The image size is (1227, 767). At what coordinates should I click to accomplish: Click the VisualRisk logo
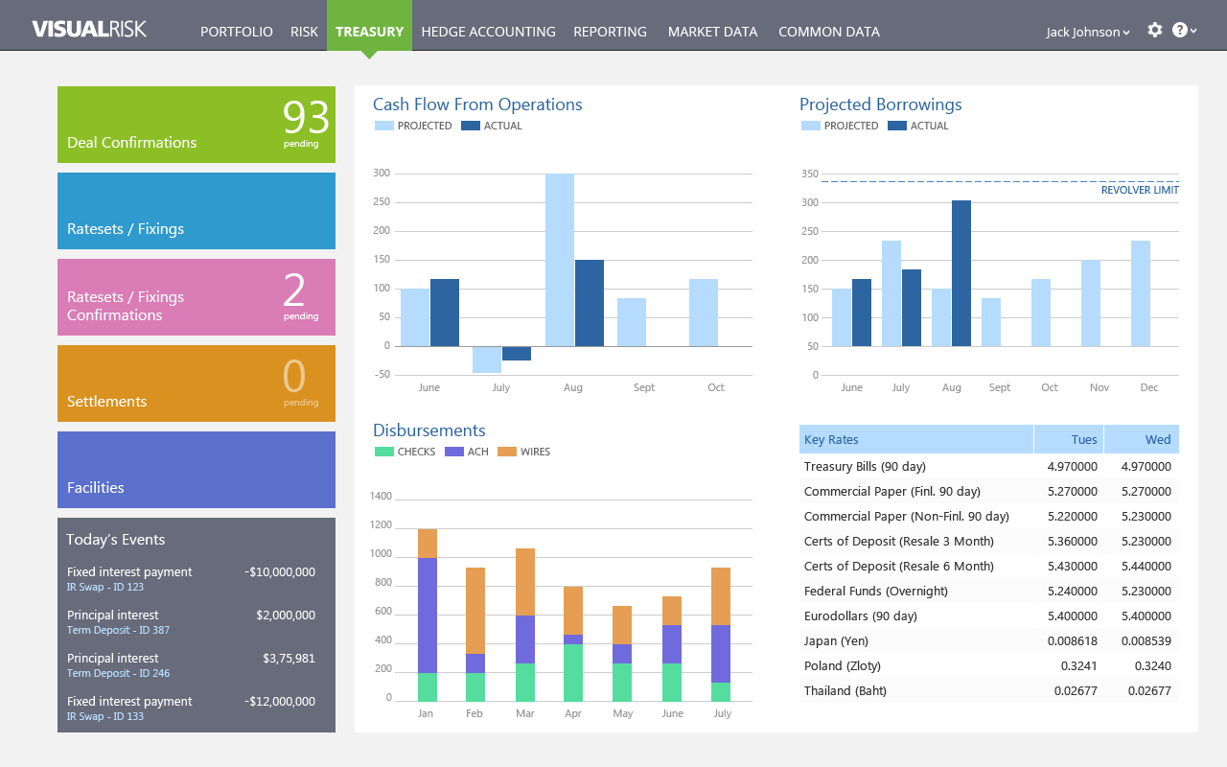pyautogui.click(x=89, y=29)
